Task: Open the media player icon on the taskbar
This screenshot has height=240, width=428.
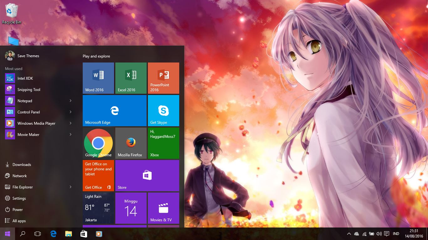Action: 99,234
